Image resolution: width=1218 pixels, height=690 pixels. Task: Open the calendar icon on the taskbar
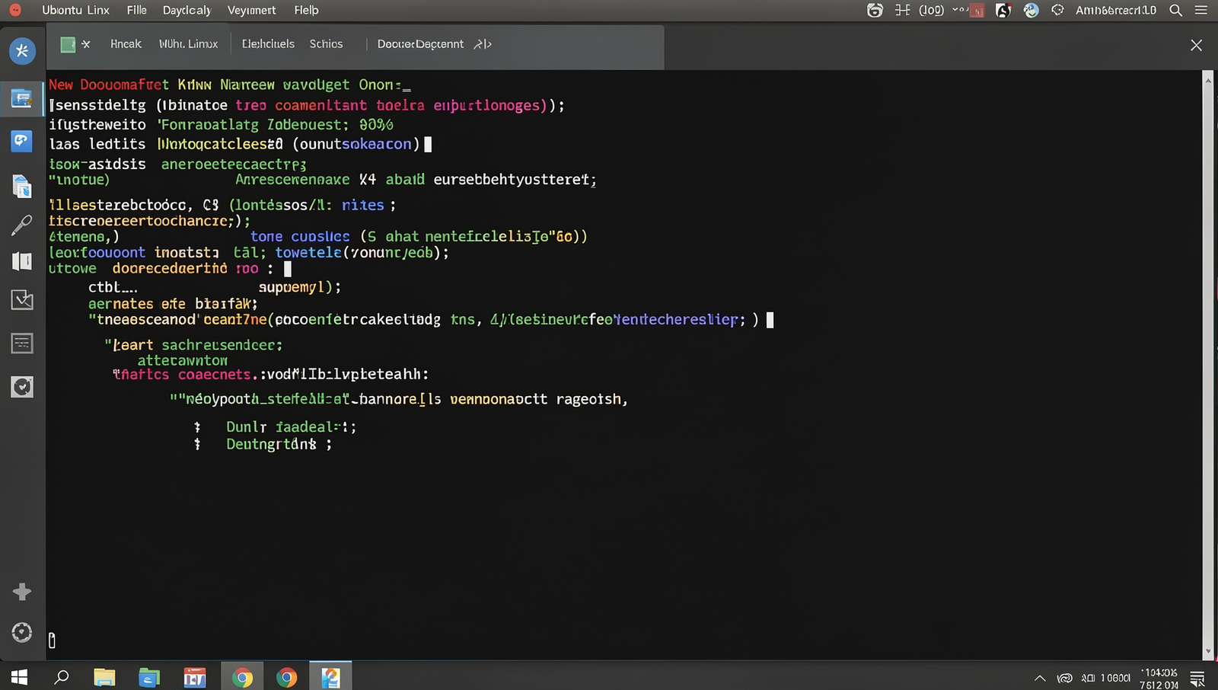[x=195, y=676]
